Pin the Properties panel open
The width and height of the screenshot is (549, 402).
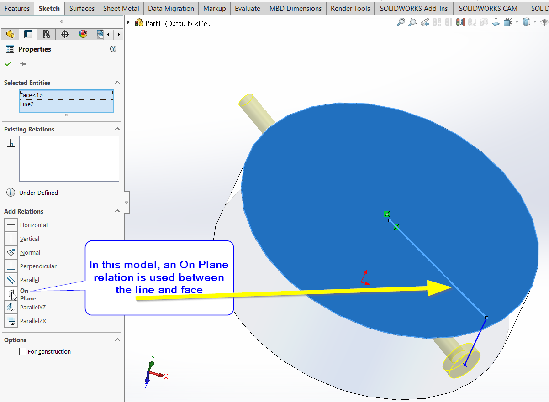[x=23, y=64]
